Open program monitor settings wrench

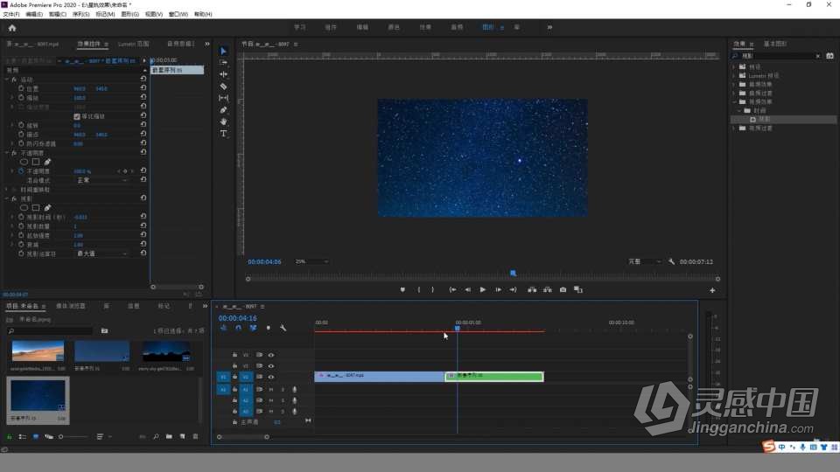671,261
